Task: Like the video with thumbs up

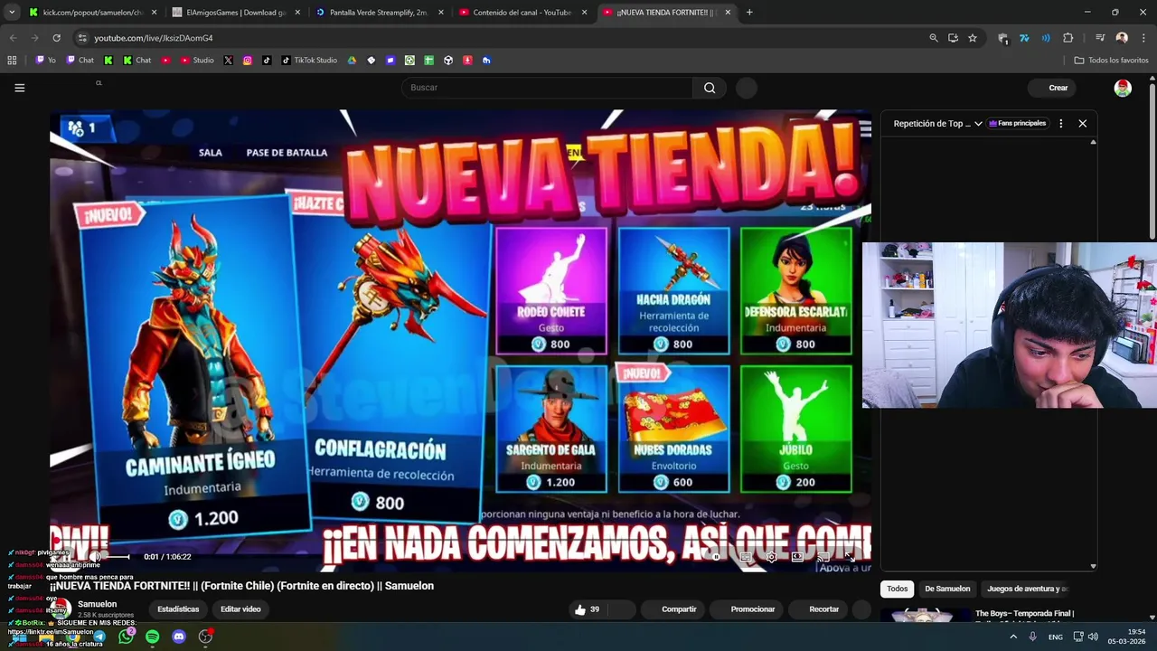Action: coord(587,609)
